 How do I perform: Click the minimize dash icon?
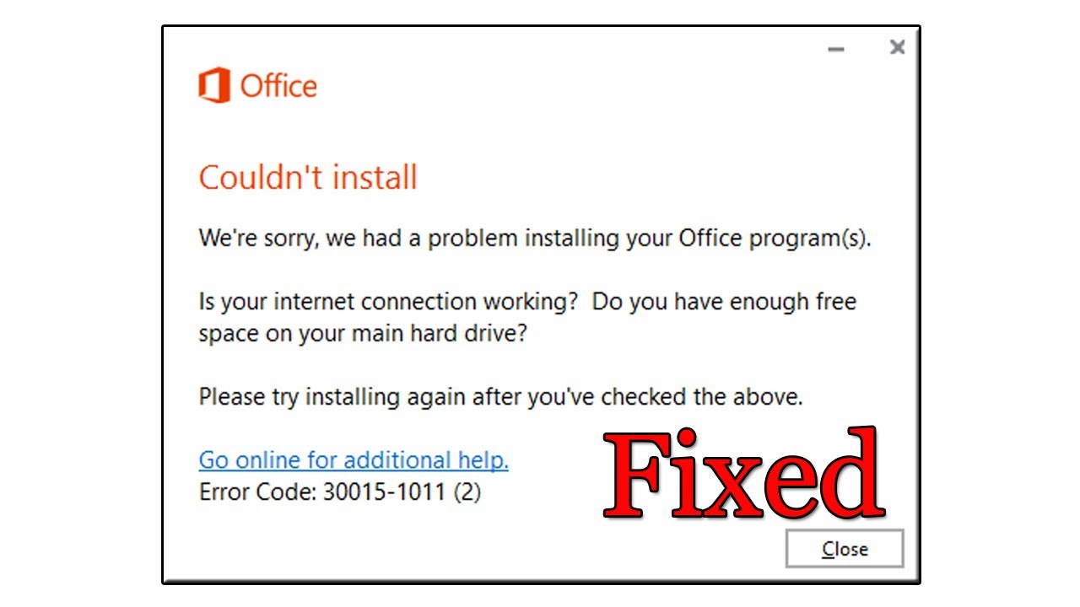pyautogui.click(x=835, y=49)
